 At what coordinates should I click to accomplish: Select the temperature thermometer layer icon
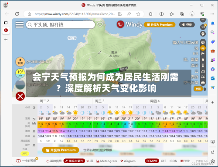click(x=203, y=65)
